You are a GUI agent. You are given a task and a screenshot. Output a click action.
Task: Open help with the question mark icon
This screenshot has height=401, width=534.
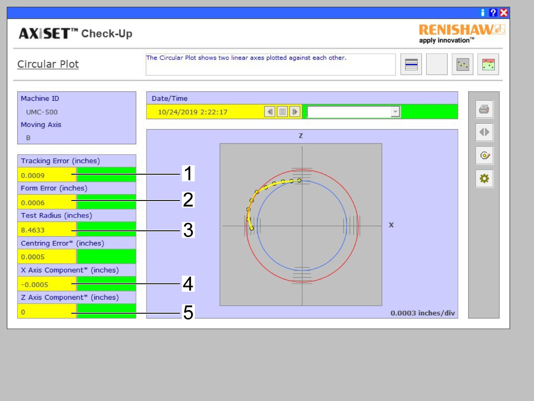pyautogui.click(x=493, y=13)
